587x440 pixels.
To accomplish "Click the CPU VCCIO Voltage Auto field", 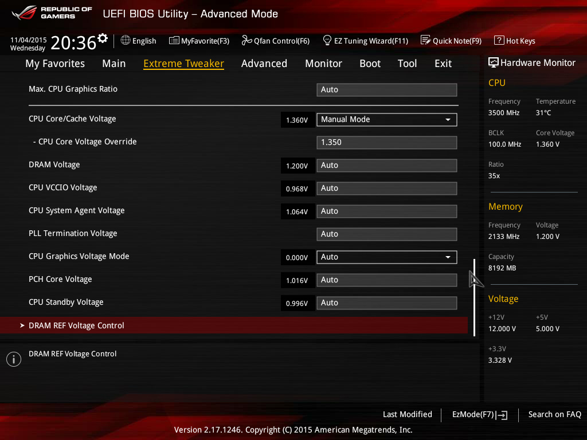I will tap(387, 188).
